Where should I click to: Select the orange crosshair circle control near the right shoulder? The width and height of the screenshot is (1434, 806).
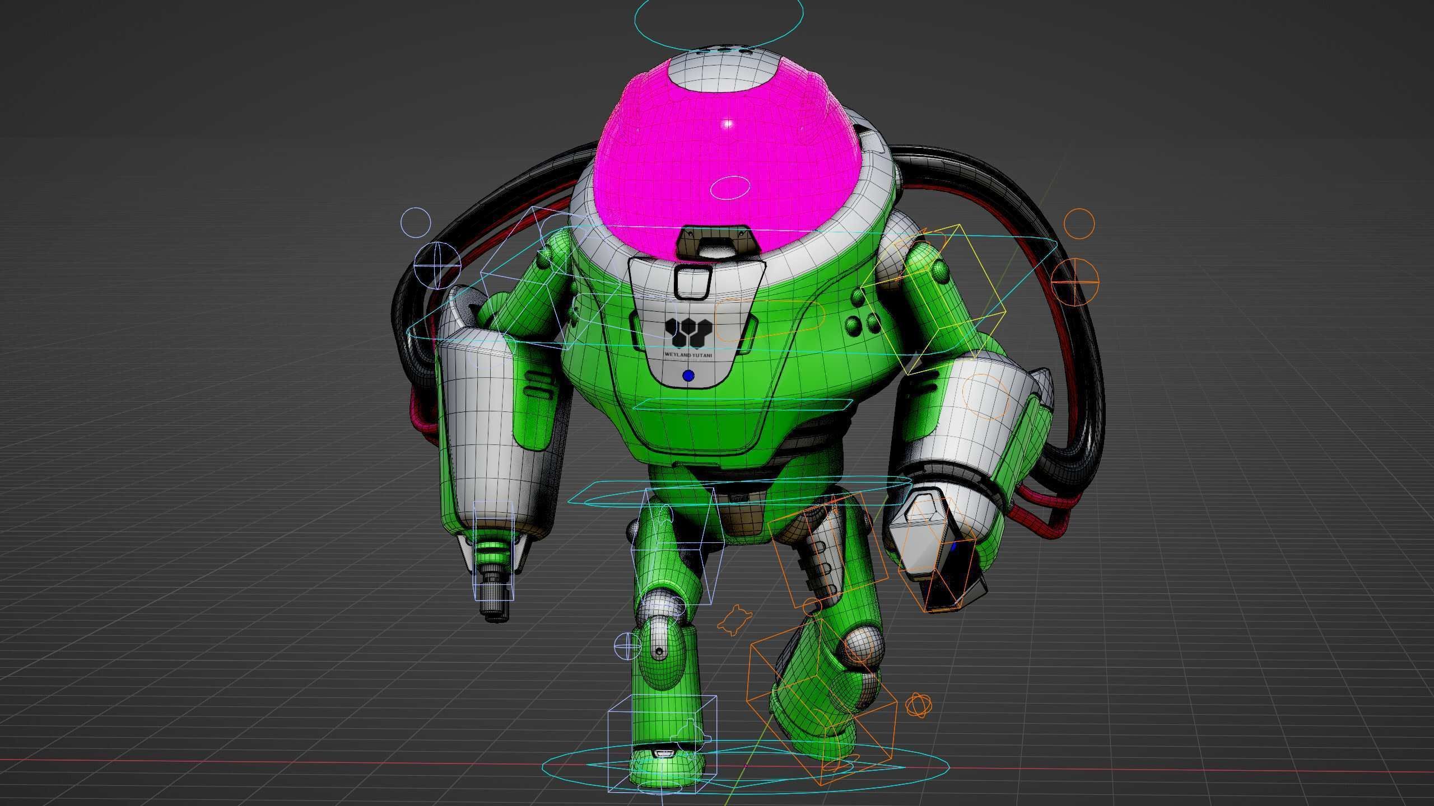tap(1075, 282)
